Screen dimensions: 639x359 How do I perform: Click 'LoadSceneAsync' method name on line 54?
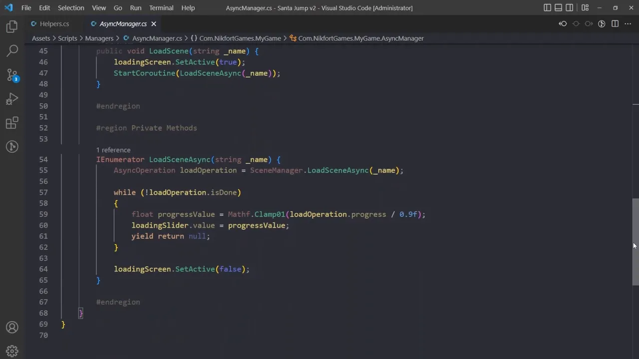click(x=180, y=160)
